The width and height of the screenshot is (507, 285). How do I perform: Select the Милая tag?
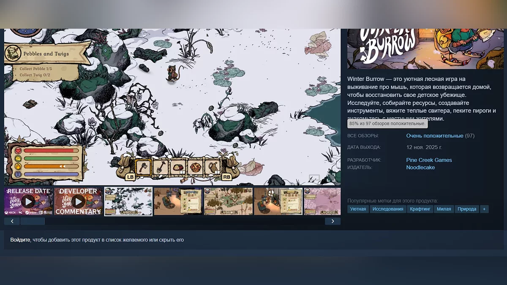coord(444,209)
